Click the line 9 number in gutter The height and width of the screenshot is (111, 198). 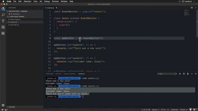pyautogui.click(x=50, y=38)
